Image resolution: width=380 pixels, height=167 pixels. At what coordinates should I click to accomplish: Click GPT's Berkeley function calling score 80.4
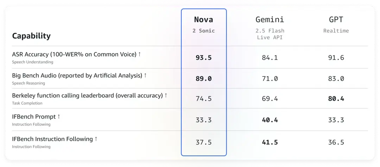click(336, 99)
